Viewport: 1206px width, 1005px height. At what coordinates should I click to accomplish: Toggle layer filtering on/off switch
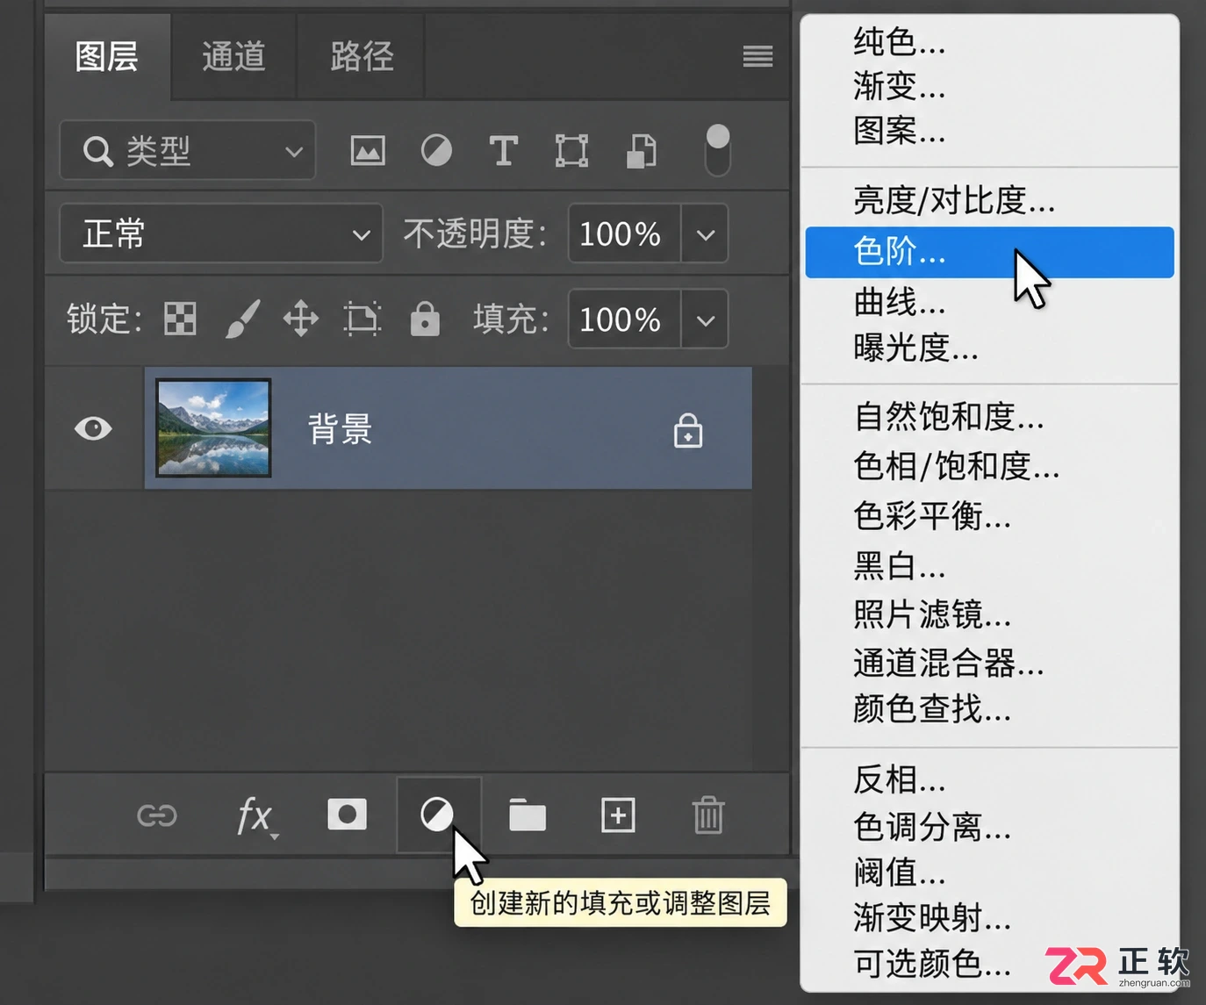[717, 149]
